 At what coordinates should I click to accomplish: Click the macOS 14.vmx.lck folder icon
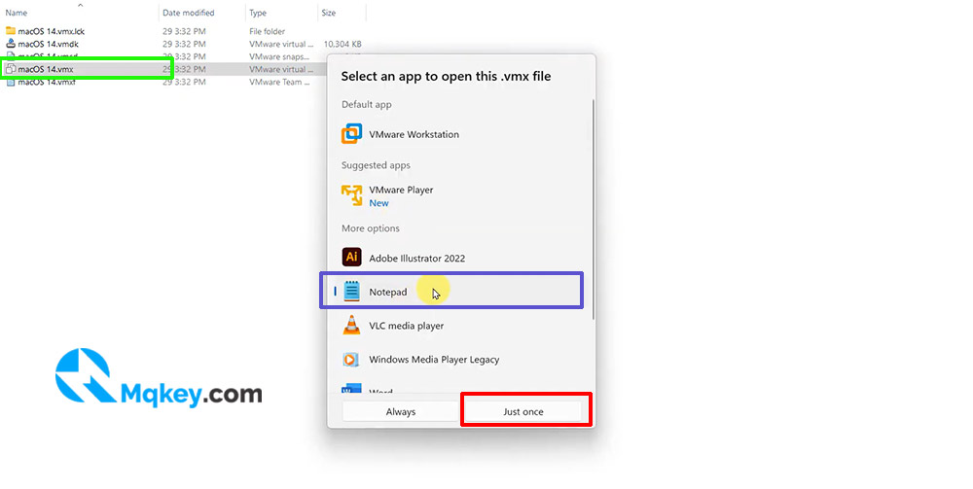pyautogui.click(x=10, y=30)
